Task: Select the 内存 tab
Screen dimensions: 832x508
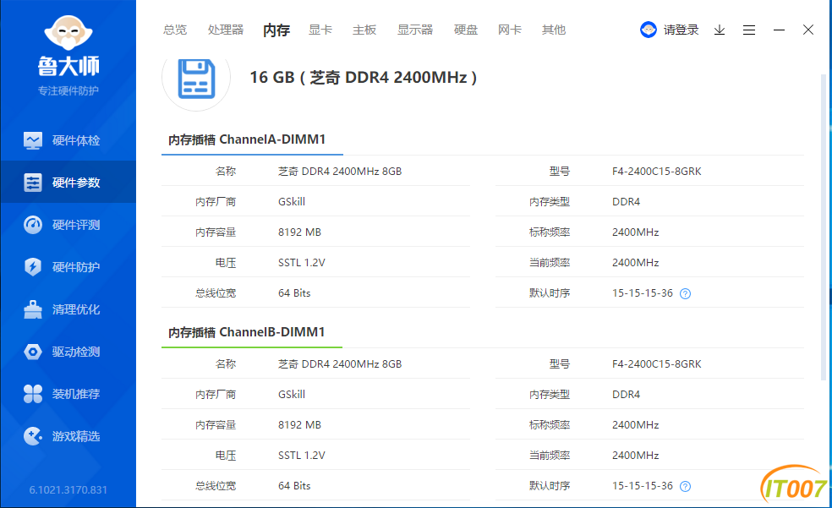Action: tap(276, 30)
